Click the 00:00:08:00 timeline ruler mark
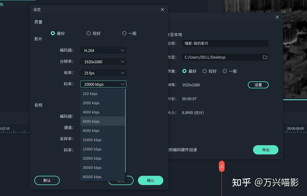The height and width of the screenshot is (196, 307). coord(295,128)
